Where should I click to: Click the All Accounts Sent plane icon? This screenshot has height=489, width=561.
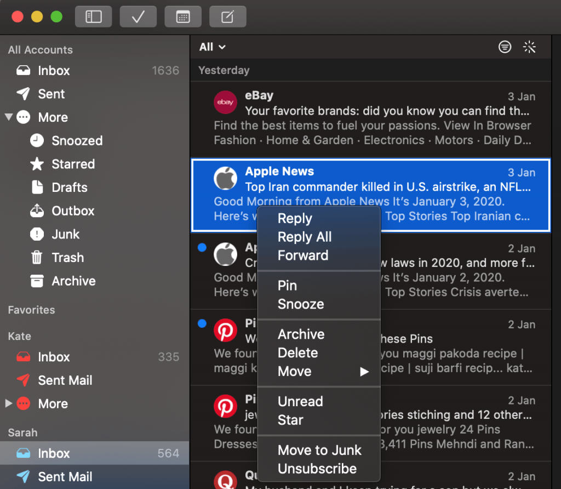(x=23, y=94)
